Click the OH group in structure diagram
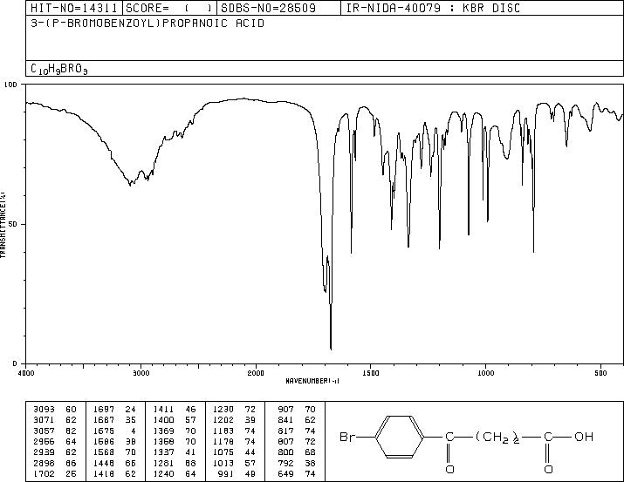The height and width of the screenshot is (482, 624). point(584,437)
